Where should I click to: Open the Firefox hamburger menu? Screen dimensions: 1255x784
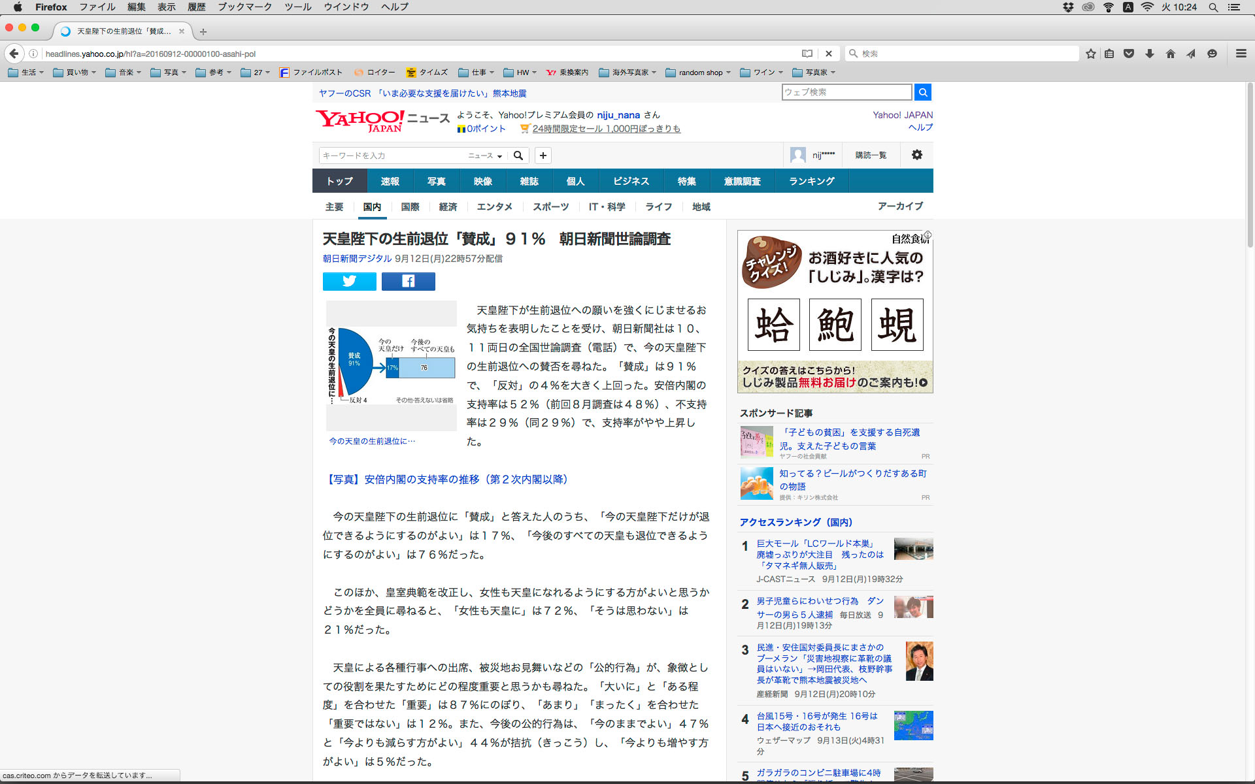(1241, 54)
